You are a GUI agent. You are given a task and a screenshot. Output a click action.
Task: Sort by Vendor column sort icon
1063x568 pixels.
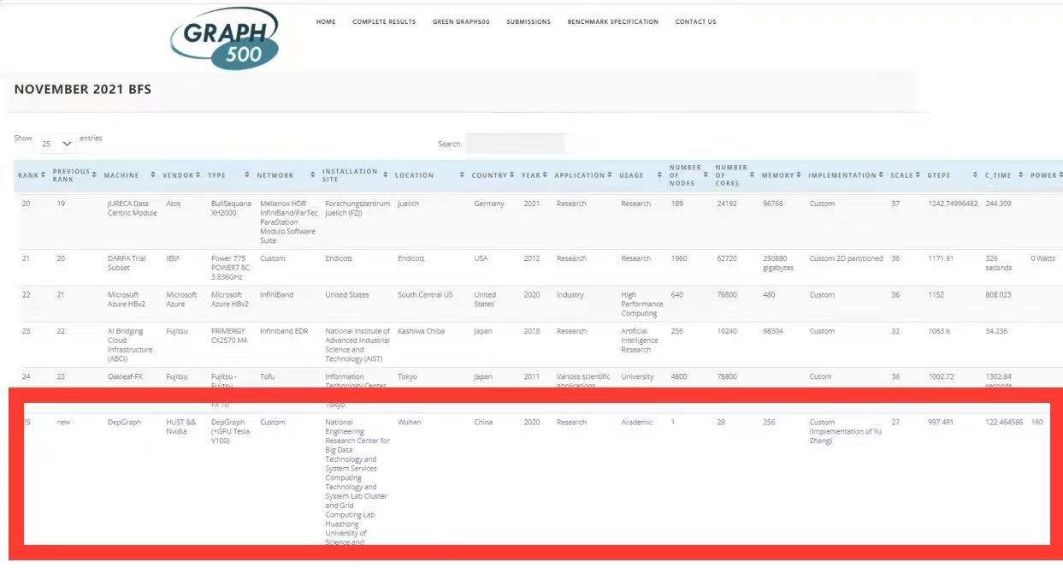tap(198, 175)
